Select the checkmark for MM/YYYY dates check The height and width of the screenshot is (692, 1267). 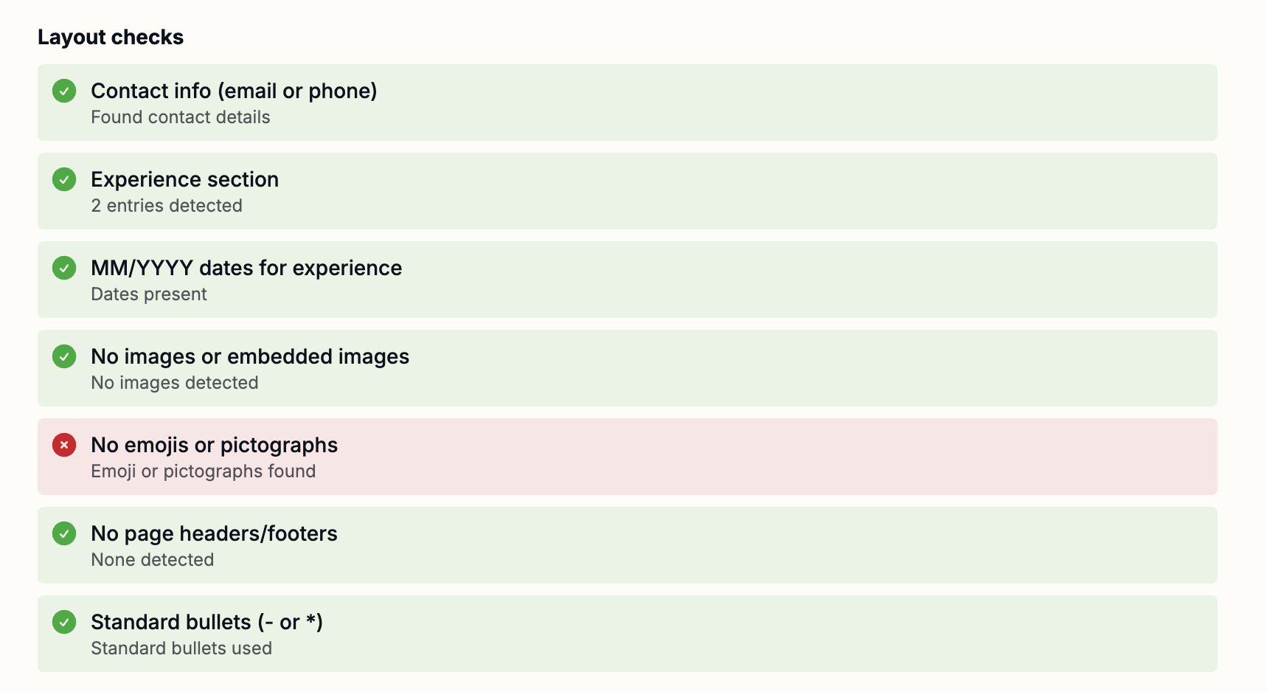click(x=64, y=268)
